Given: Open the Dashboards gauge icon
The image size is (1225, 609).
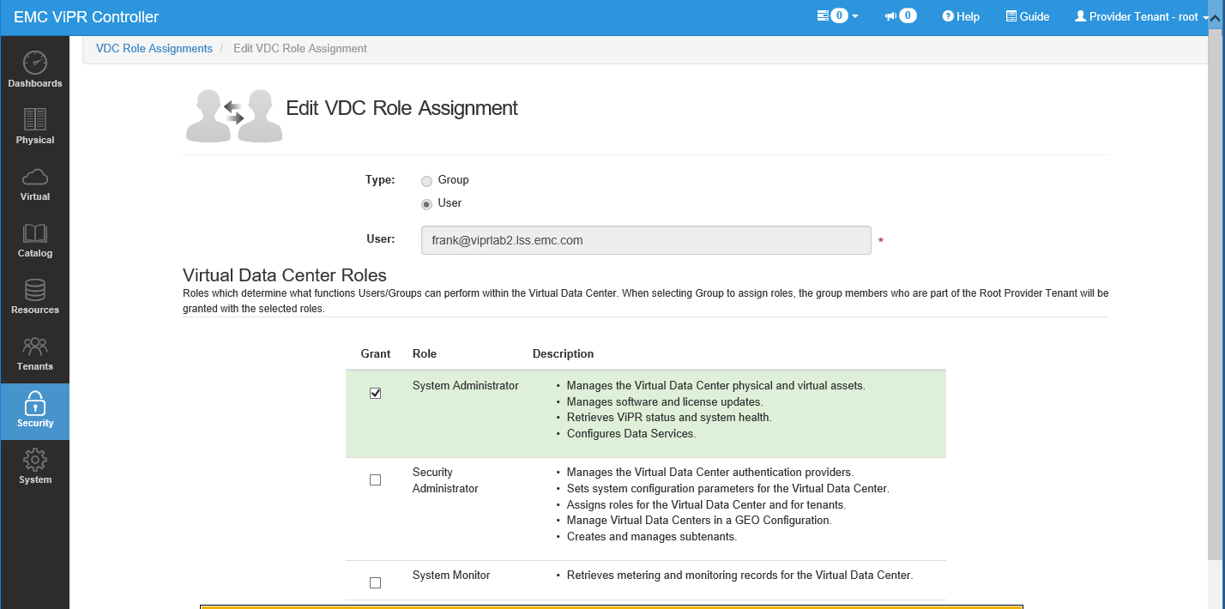Looking at the screenshot, I should 34,62.
